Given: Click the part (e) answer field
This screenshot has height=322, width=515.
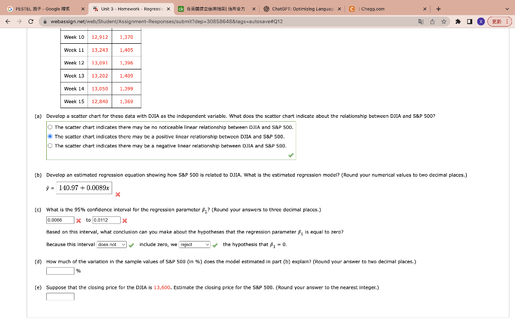Looking at the screenshot, I should click(60, 297).
